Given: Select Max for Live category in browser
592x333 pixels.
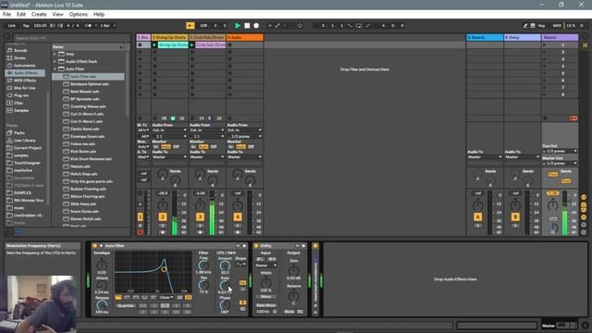Looking at the screenshot, I should pyautogui.click(x=25, y=88).
